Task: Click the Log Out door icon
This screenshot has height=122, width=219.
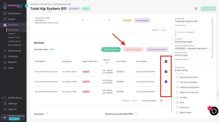Action: tap(5, 109)
